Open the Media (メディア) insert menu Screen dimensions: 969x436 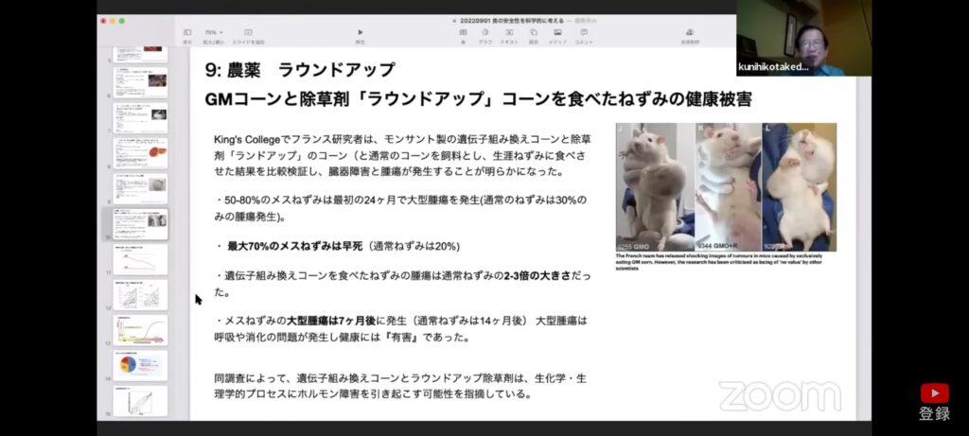558,35
